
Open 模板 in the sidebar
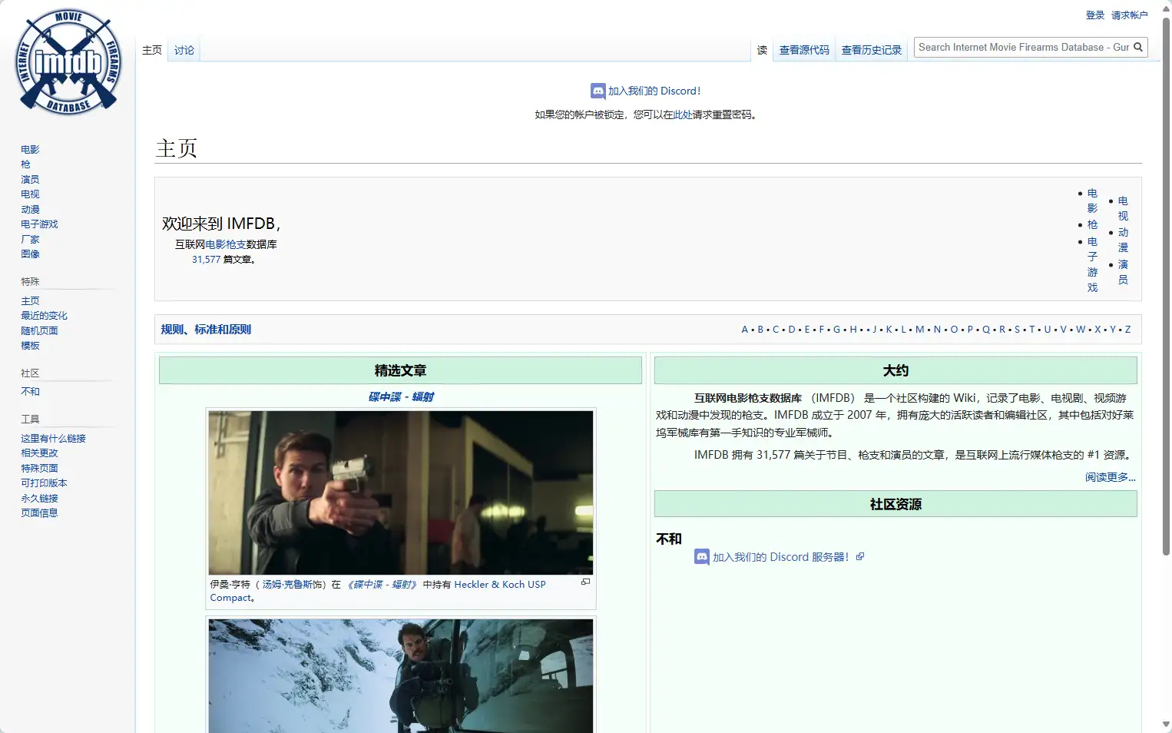coord(30,346)
